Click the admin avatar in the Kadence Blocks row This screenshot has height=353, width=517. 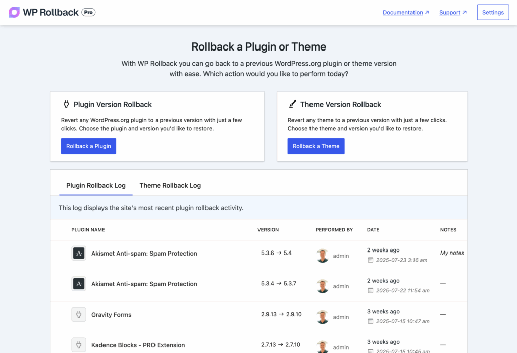323,347
